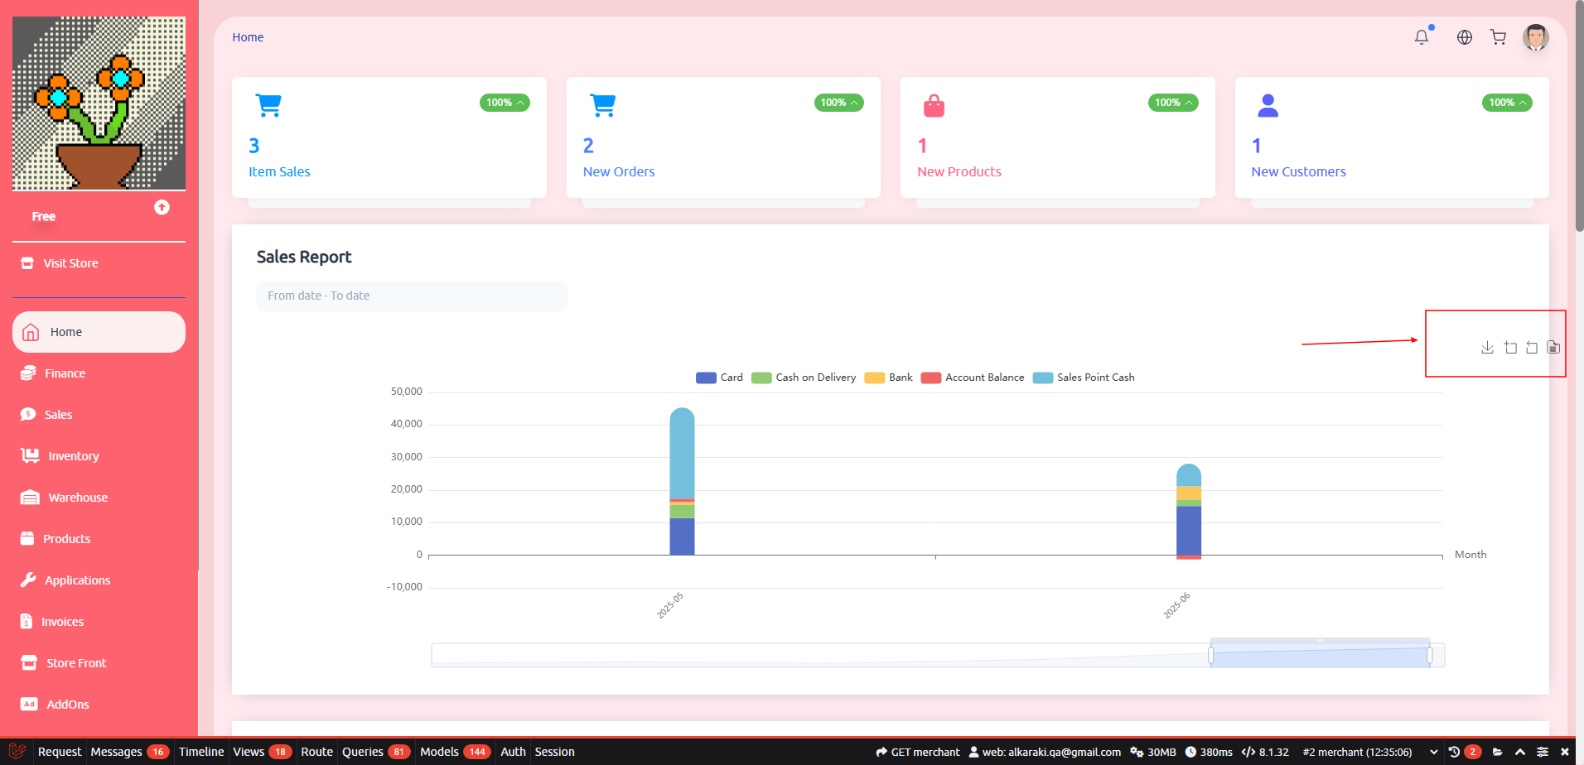Click the notification bell icon

pyautogui.click(x=1422, y=37)
